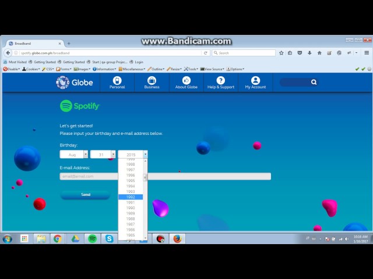Click the Globe site search magnifier
The height and width of the screenshot is (279, 373).
(x=314, y=82)
